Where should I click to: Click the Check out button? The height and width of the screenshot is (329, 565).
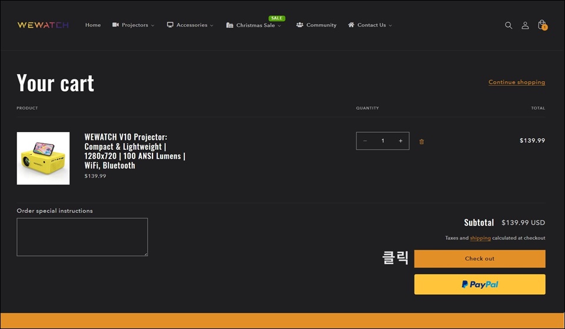tap(480, 258)
